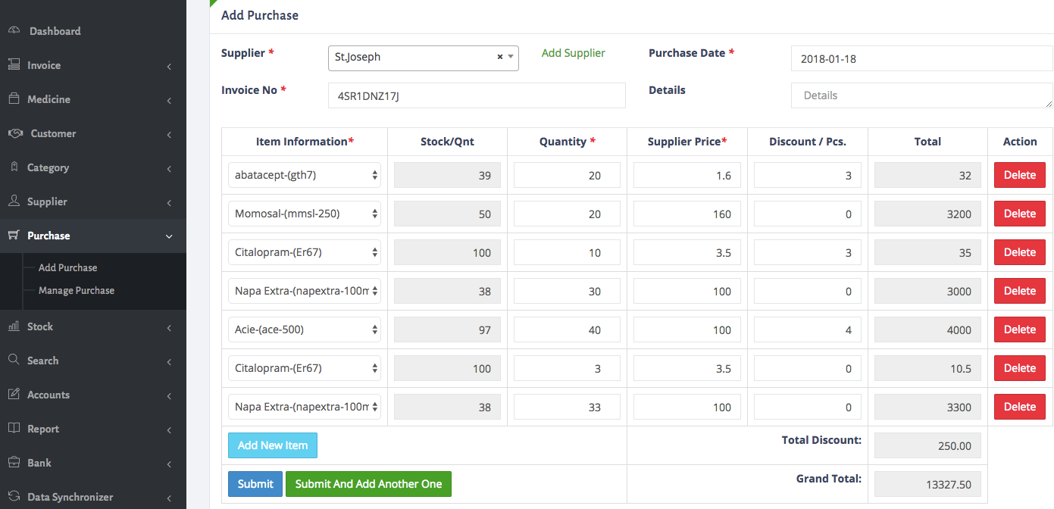Screen dimensions: 1054x509
Task: Select Add Purchase in the sidebar
Action: [68, 267]
